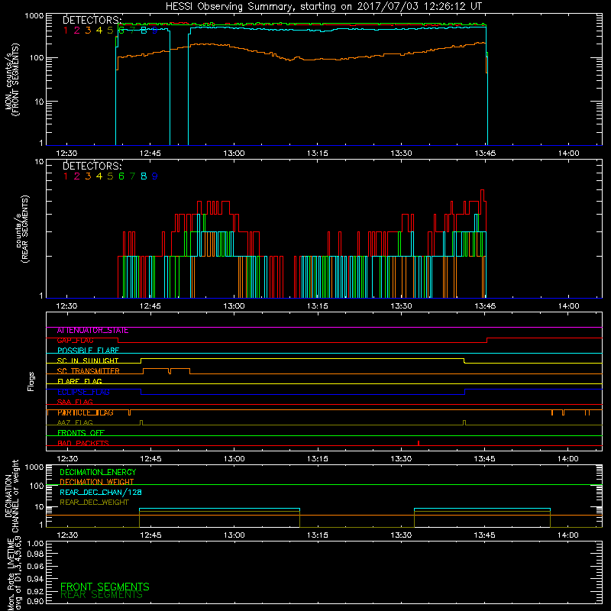The image size is (611, 611).
Task: Select detector 4 in front segments legend
Action: 99,31
